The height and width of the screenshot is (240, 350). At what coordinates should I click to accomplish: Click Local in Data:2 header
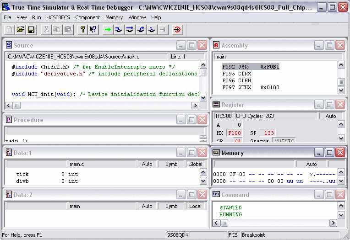(x=195, y=206)
